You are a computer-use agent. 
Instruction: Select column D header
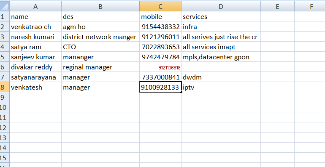pyautogui.click(x=221, y=6)
